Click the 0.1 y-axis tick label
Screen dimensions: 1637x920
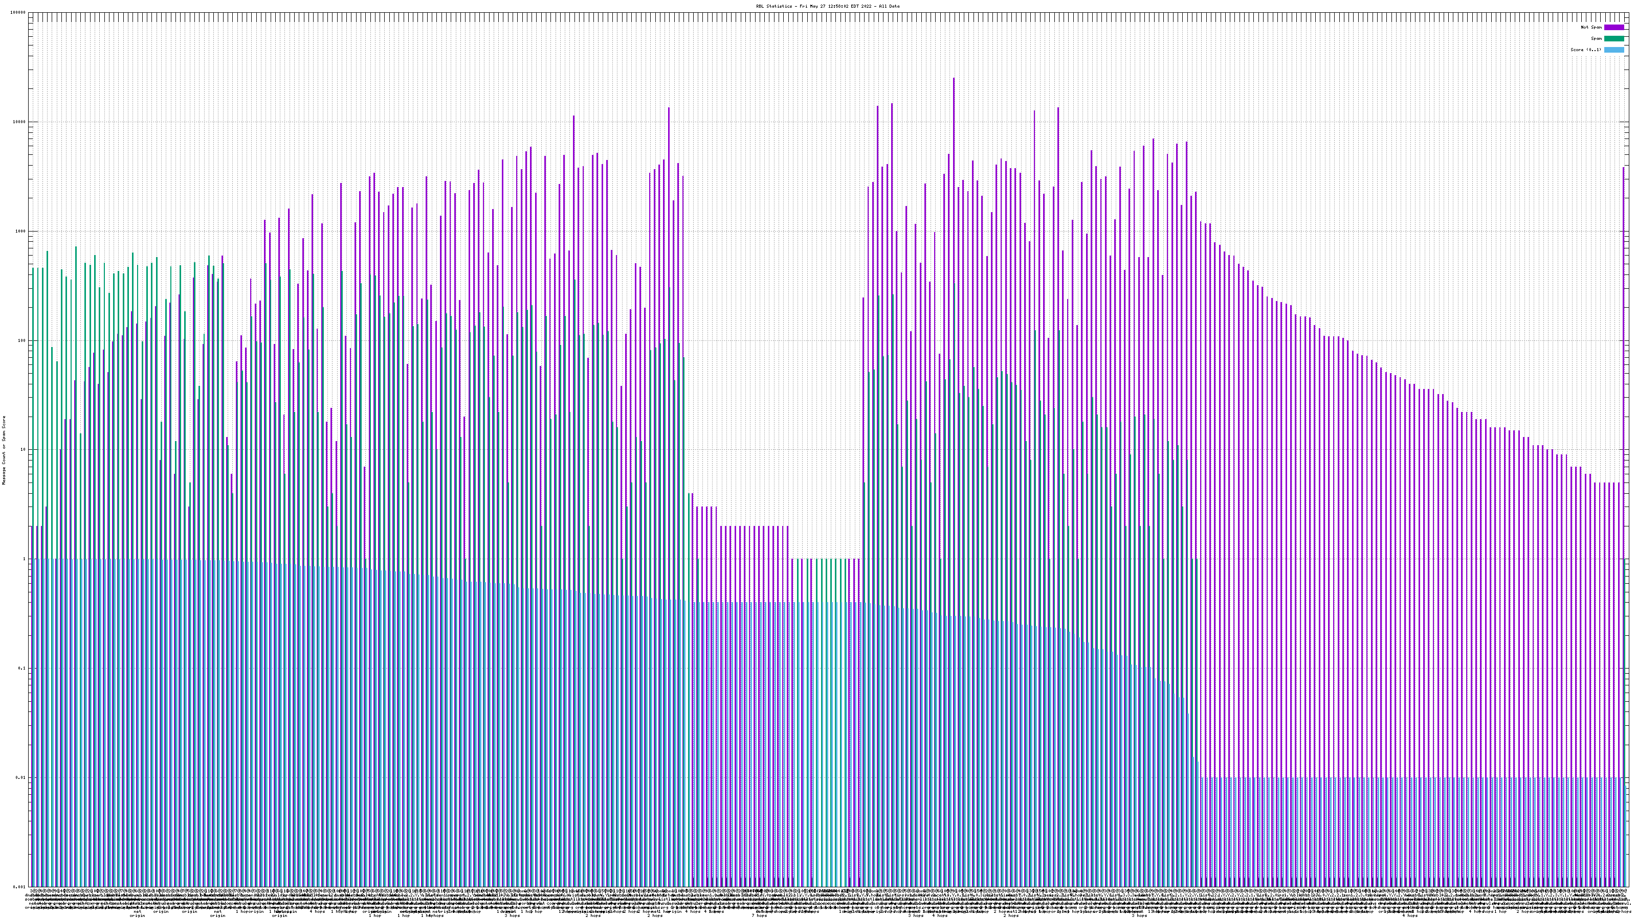pos(21,669)
